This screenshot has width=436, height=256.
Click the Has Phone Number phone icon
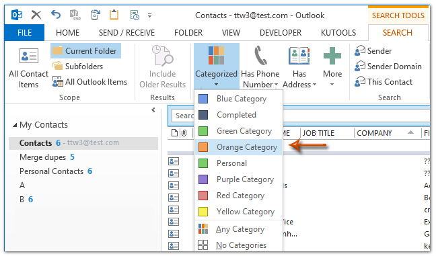(260, 56)
